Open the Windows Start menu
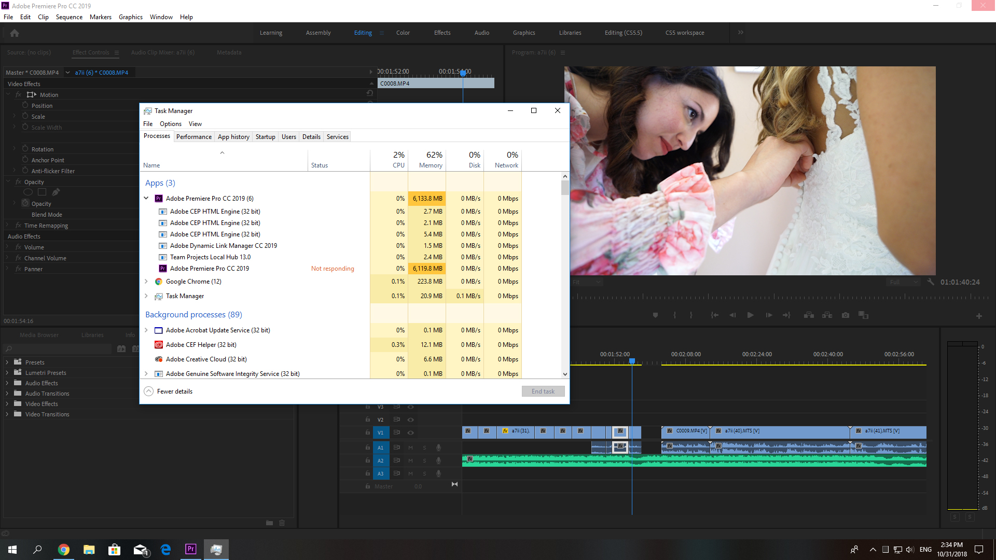 (12, 549)
